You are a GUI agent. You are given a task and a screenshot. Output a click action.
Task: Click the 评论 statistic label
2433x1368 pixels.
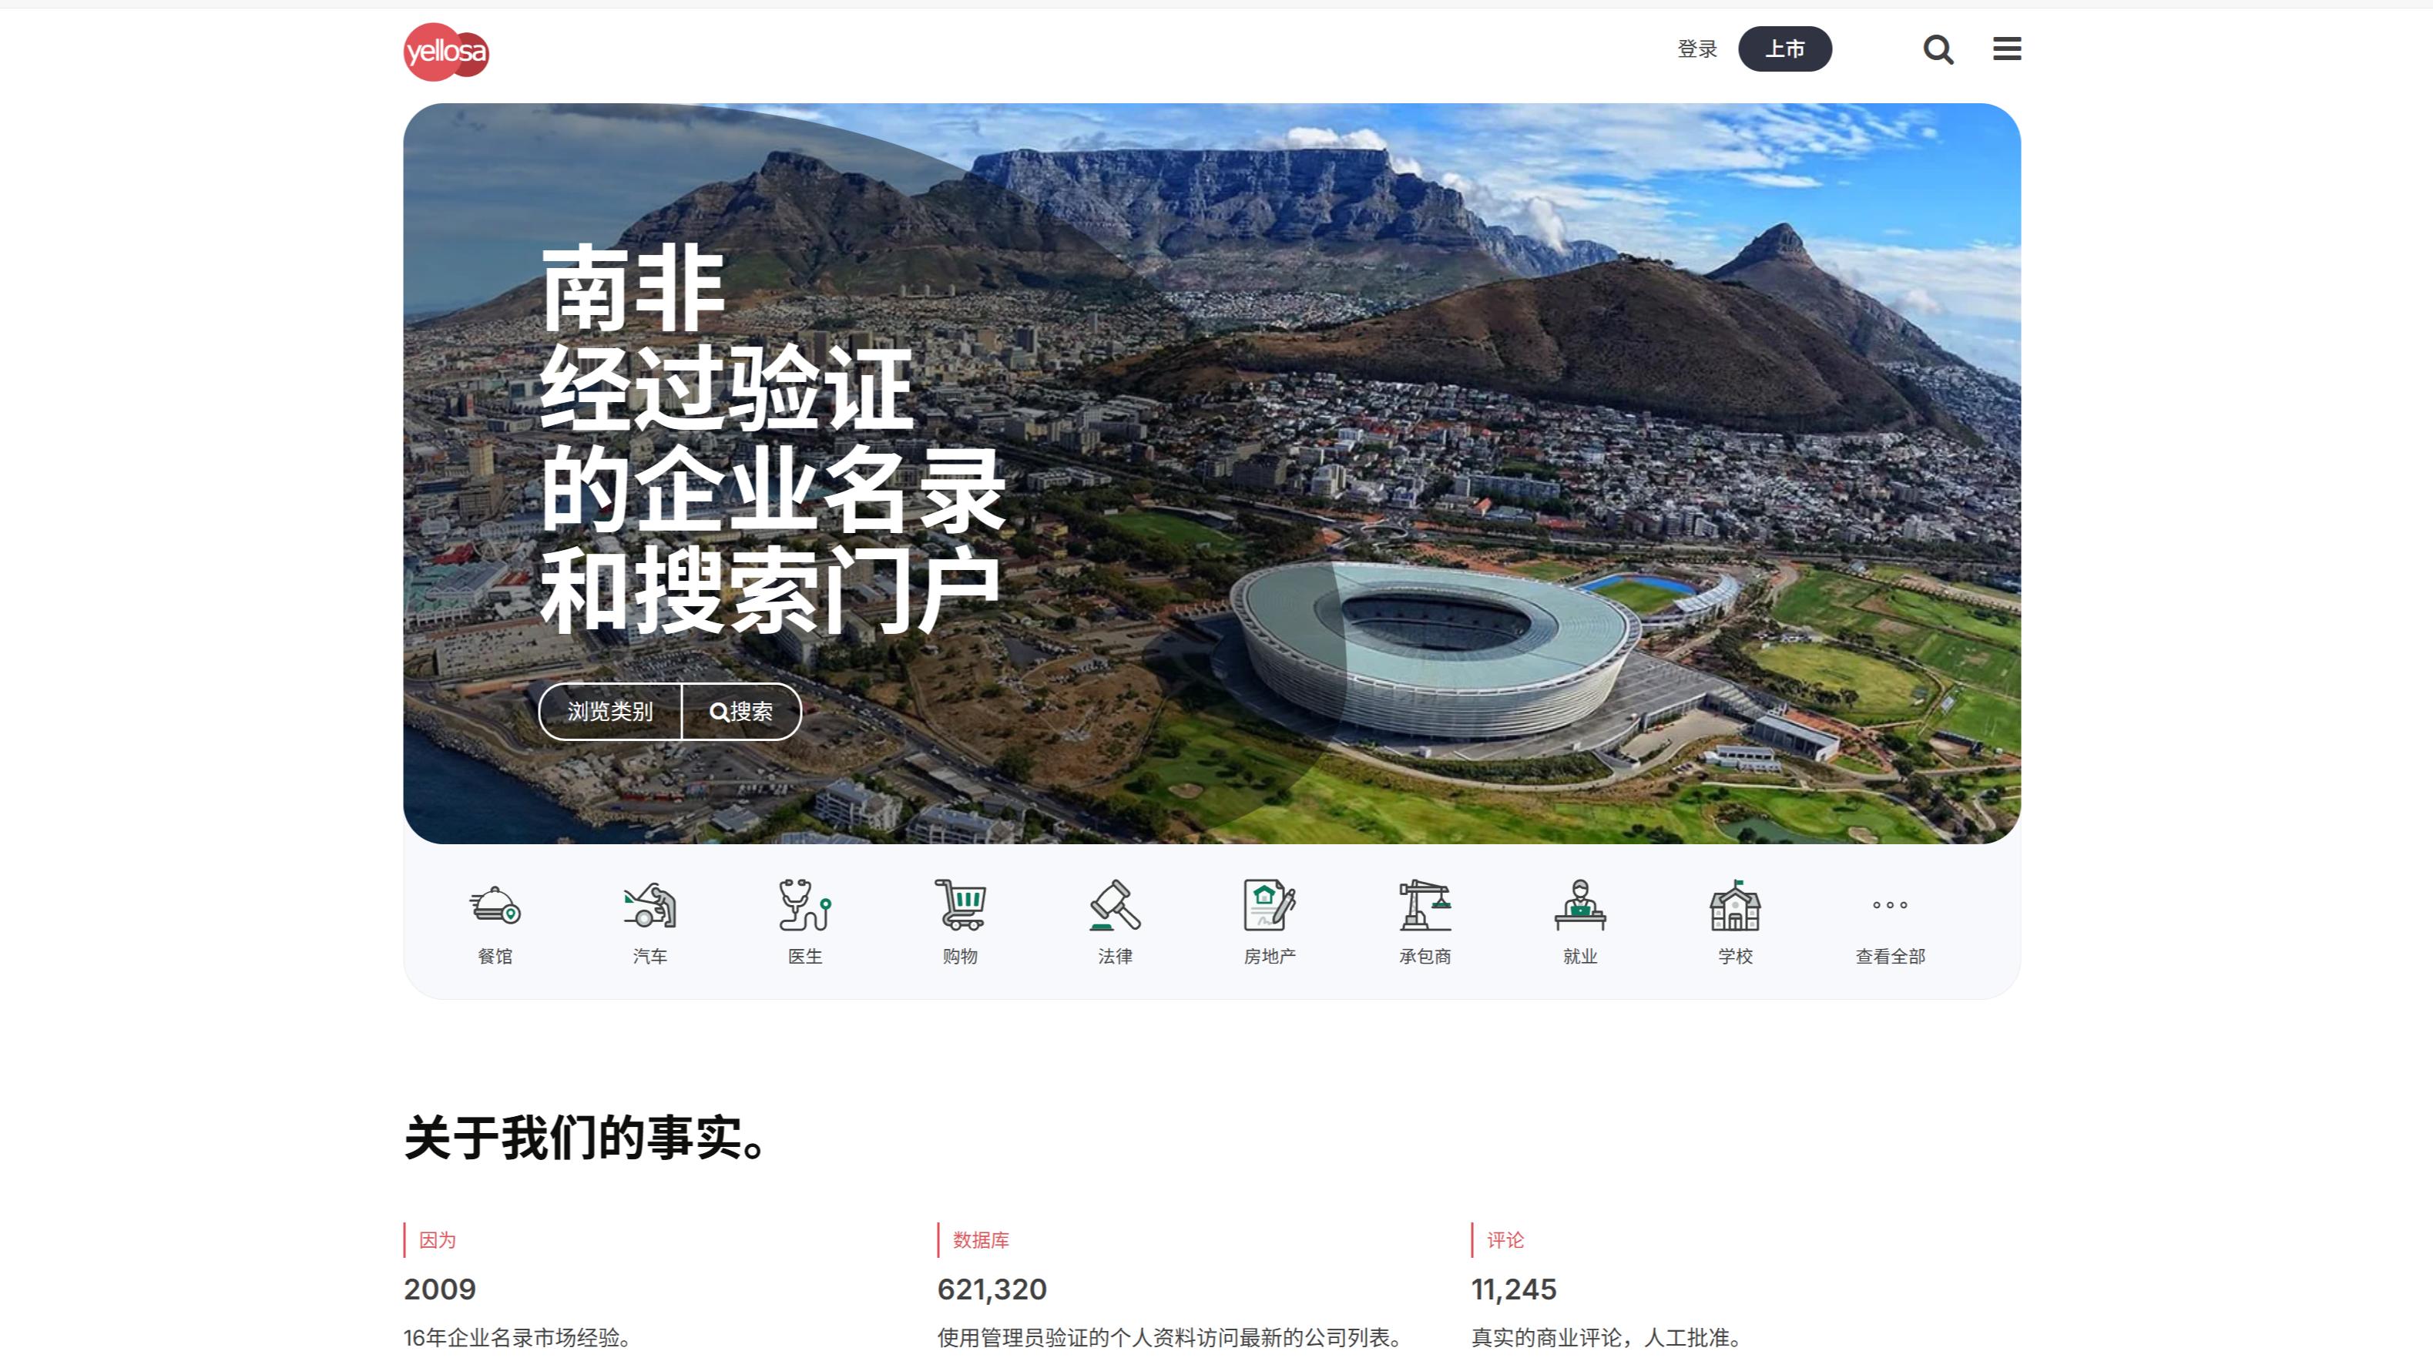pos(1505,1239)
